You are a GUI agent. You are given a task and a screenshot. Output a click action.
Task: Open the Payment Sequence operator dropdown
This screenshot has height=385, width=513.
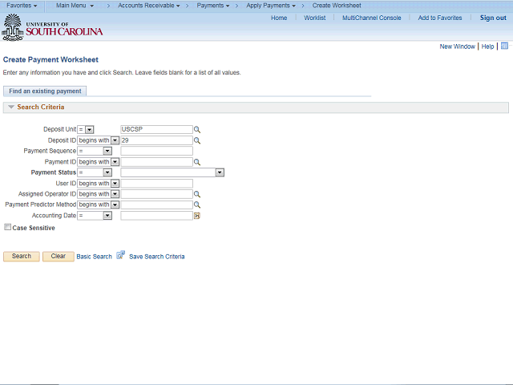click(x=95, y=151)
